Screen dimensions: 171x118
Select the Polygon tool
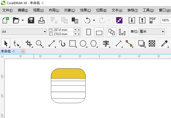(93, 43)
